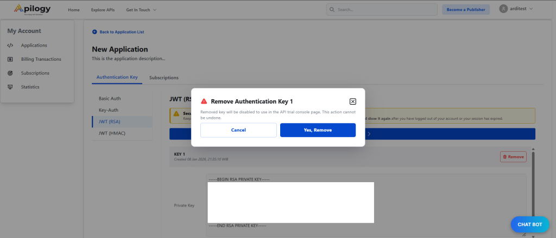This screenshot has width=556, height=238.
Task: Click the Statistics monitor icon in sidebar
Action: [10, 87]
